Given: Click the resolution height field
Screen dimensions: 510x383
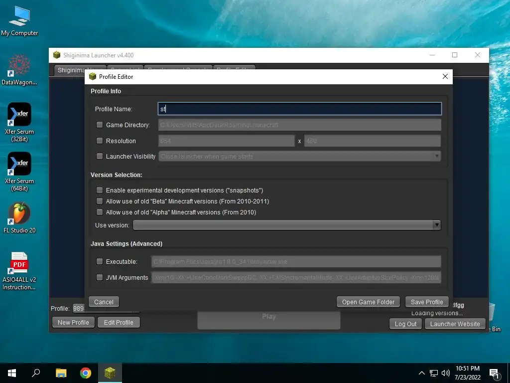Looking at the screenshot, I should (x=373, y=141).
